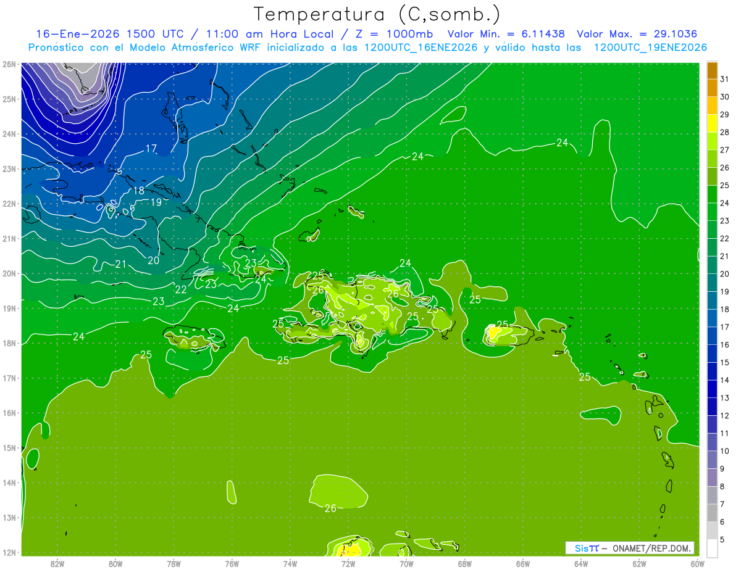Click the "64W" longitude axis label
This screenshot has height=572, width=741.
click(x=581, y=563)
